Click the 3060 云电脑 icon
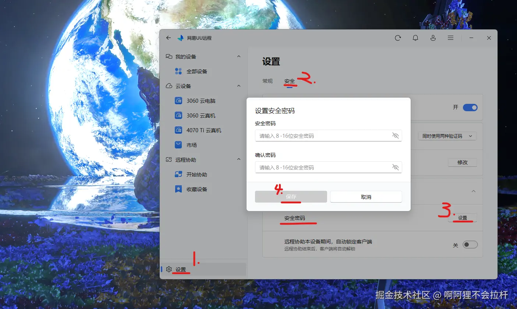The height and width of the screenshot is (309, 517). [x=178, y=101]
